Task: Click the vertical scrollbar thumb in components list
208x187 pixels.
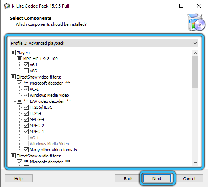Action: (195, 72)
